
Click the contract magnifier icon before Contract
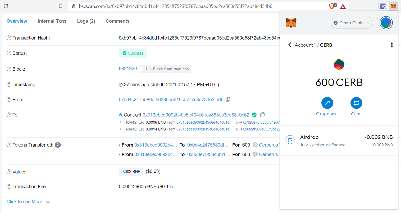(x=121, y=115)
